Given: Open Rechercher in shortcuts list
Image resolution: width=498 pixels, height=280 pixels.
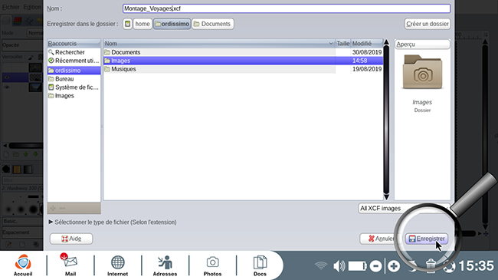Looking at the screenshot, I should [x=74, y=52].
